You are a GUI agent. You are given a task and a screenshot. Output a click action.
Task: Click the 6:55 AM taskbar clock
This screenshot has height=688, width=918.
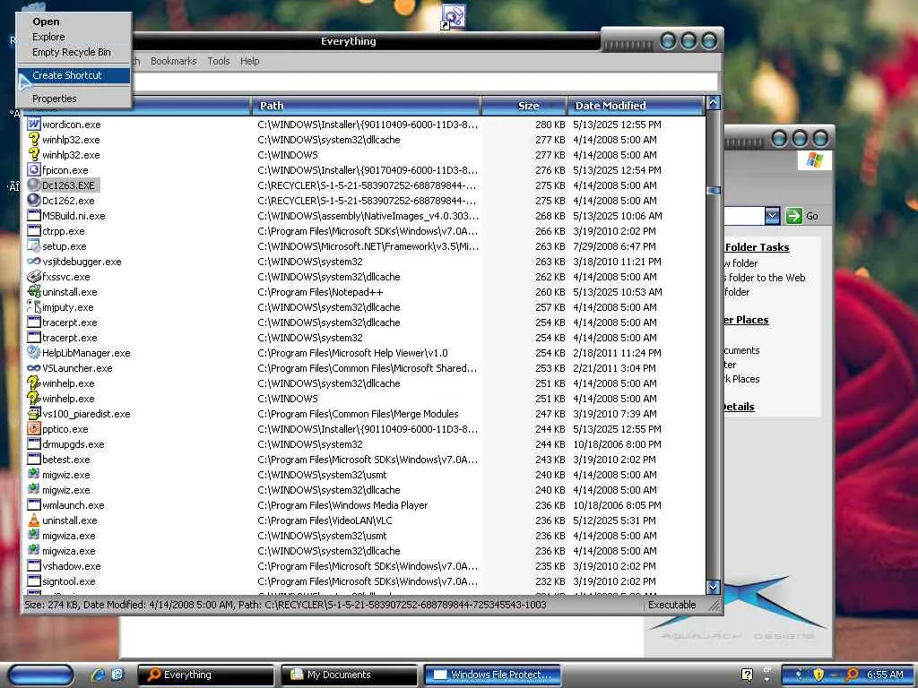pyautogui.click(x=885, y=675)
